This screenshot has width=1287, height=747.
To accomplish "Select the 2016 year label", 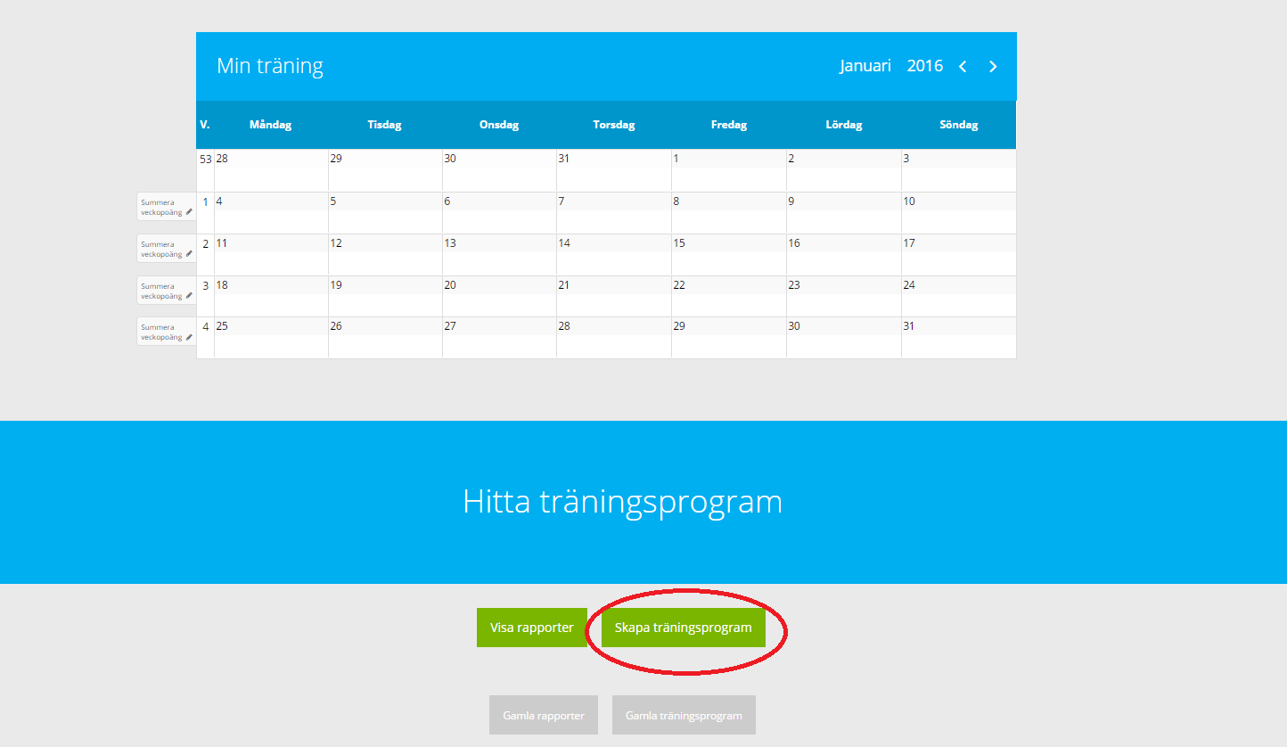I will pos(924,66).
